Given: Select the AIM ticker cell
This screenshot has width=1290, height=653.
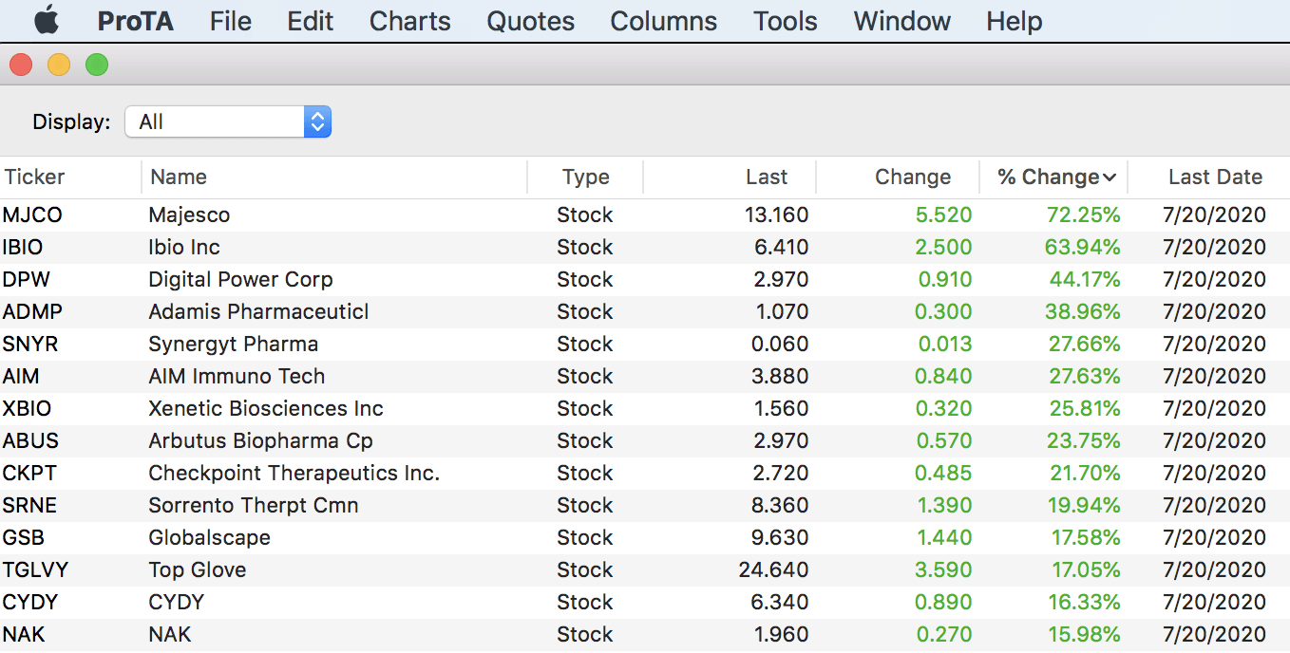Looking at the screenshot, I should click(x=21, y=376).
